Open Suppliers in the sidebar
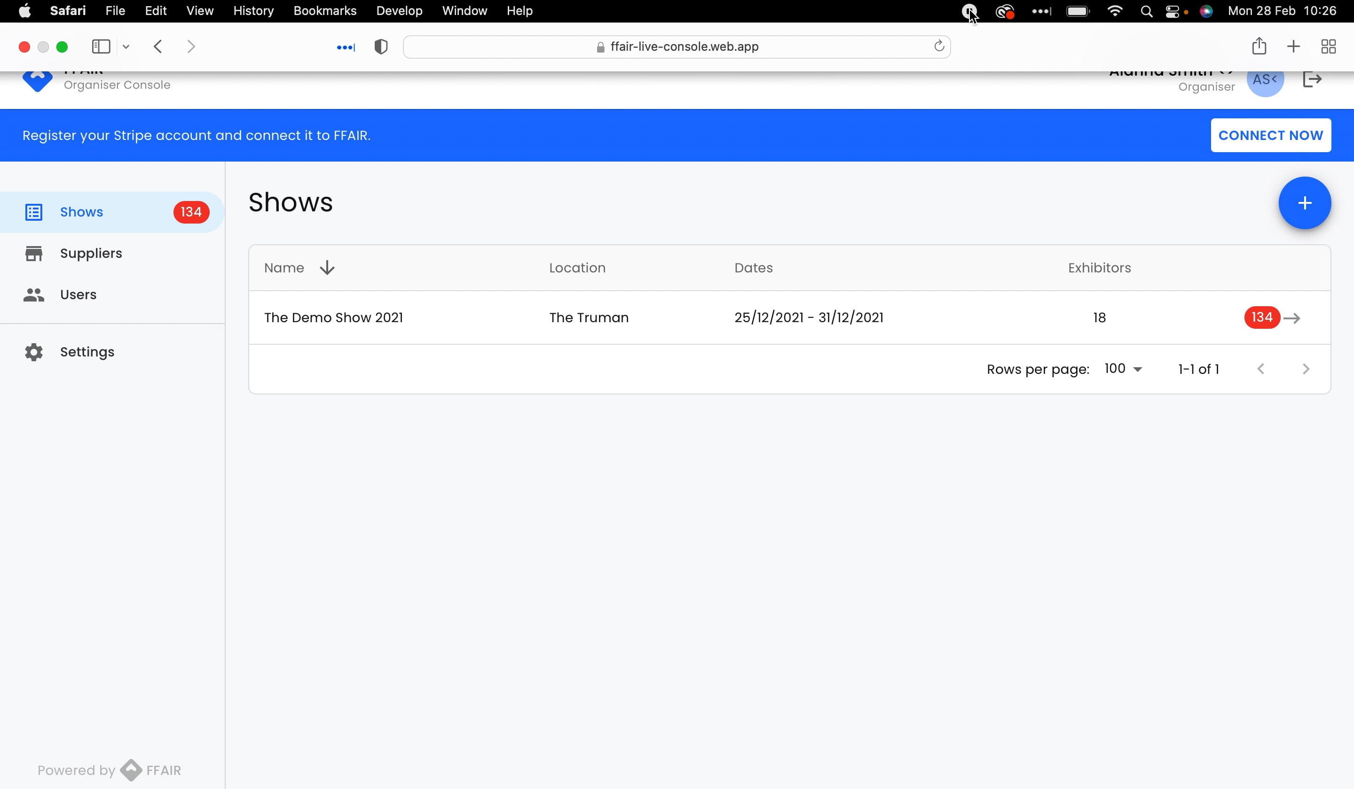Viewport: 1354px width, 789px height. pyautogui.click(x=112, y=253)
